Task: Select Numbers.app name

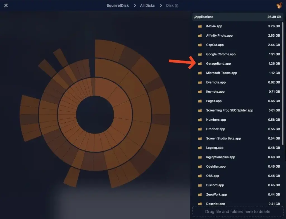Action: tap(216, 120)
